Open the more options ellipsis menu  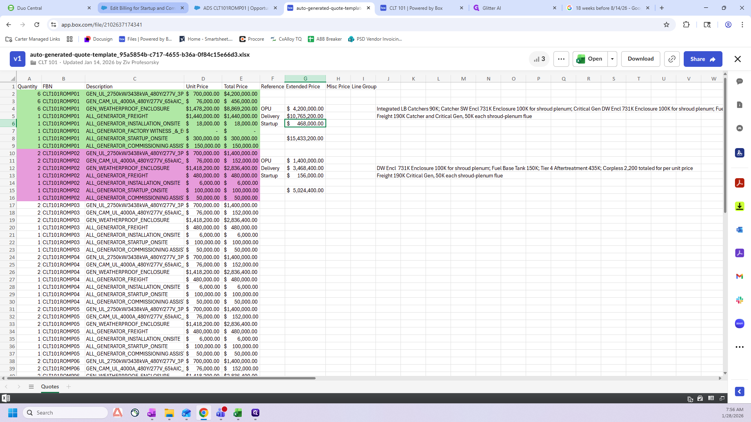click(x=561, y=59)
